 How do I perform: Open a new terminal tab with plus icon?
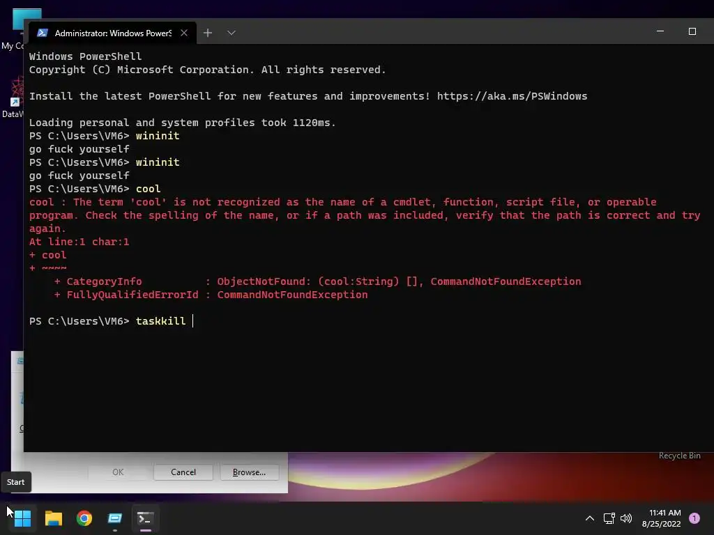(x=208, y=33)
